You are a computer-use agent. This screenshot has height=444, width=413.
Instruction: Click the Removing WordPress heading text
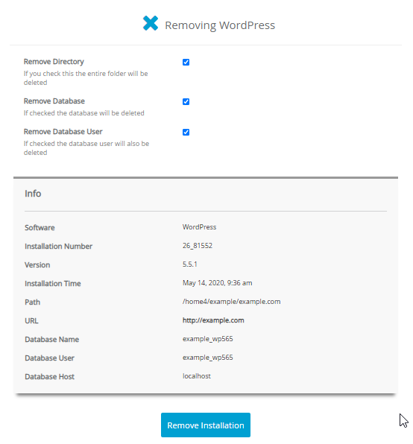point(220,25)
